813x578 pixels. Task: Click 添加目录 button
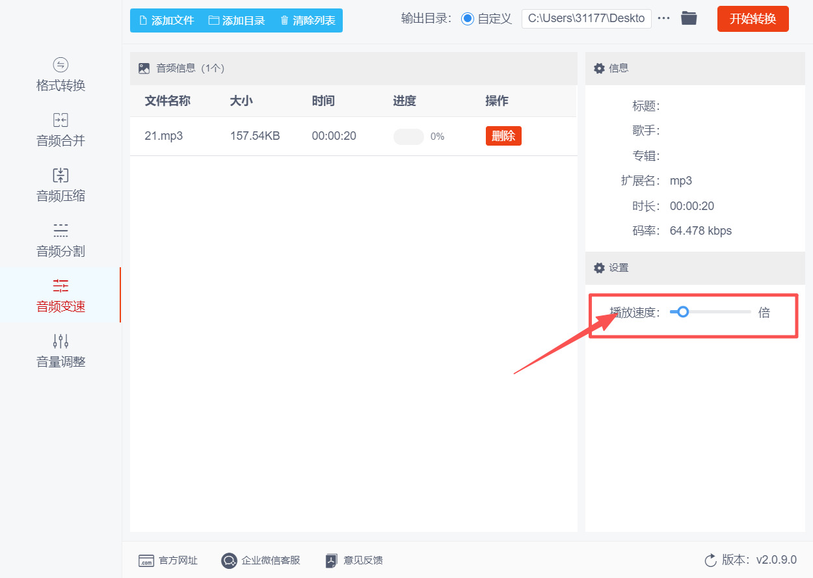click(236, 20)
